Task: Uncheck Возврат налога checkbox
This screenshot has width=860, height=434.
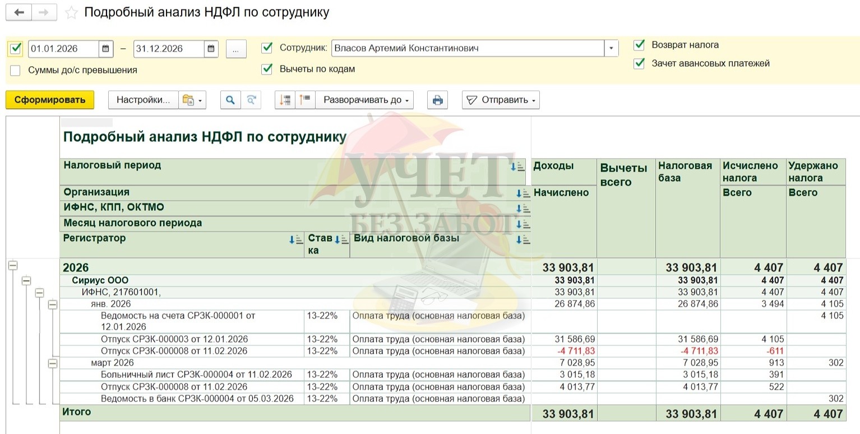Action: pyautogui.click(x=639, y=45)
